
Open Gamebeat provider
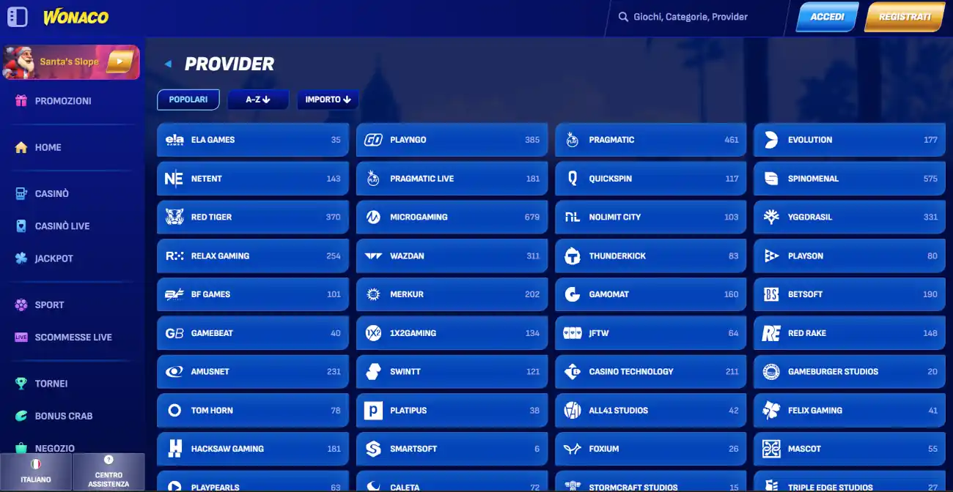(253, 333)
